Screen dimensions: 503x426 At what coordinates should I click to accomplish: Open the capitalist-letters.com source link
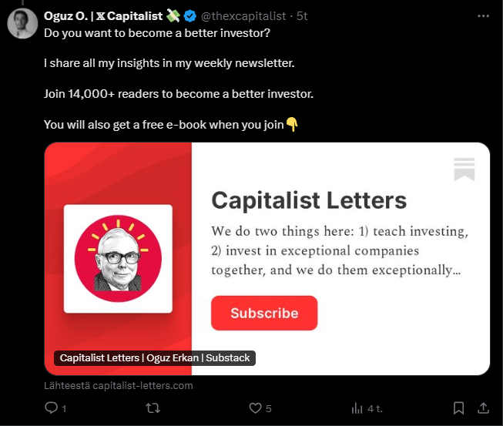point(119,385)
